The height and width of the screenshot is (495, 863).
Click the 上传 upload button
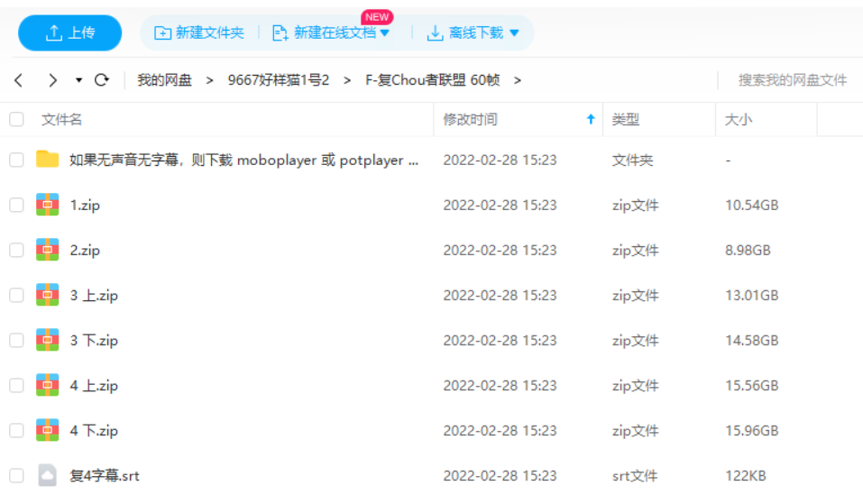[70, 32]
